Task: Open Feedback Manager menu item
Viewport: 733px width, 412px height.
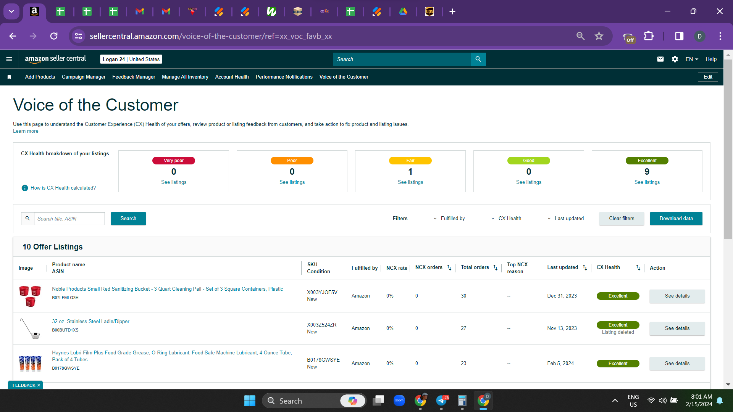Action: pos(134,77)
